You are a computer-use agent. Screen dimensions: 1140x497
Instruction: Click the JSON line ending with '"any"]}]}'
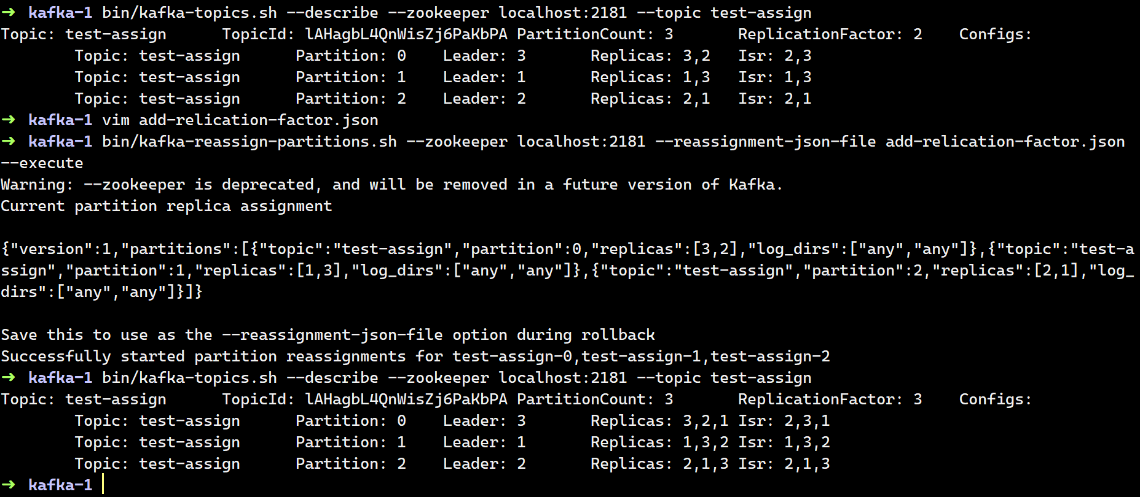[101, 292]
